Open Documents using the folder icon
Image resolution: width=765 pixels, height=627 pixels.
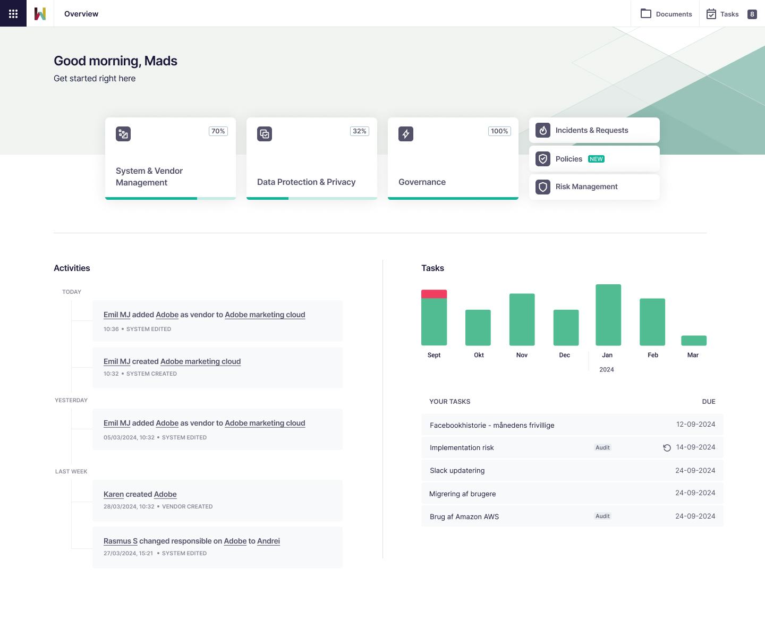[x=646, y=14]
